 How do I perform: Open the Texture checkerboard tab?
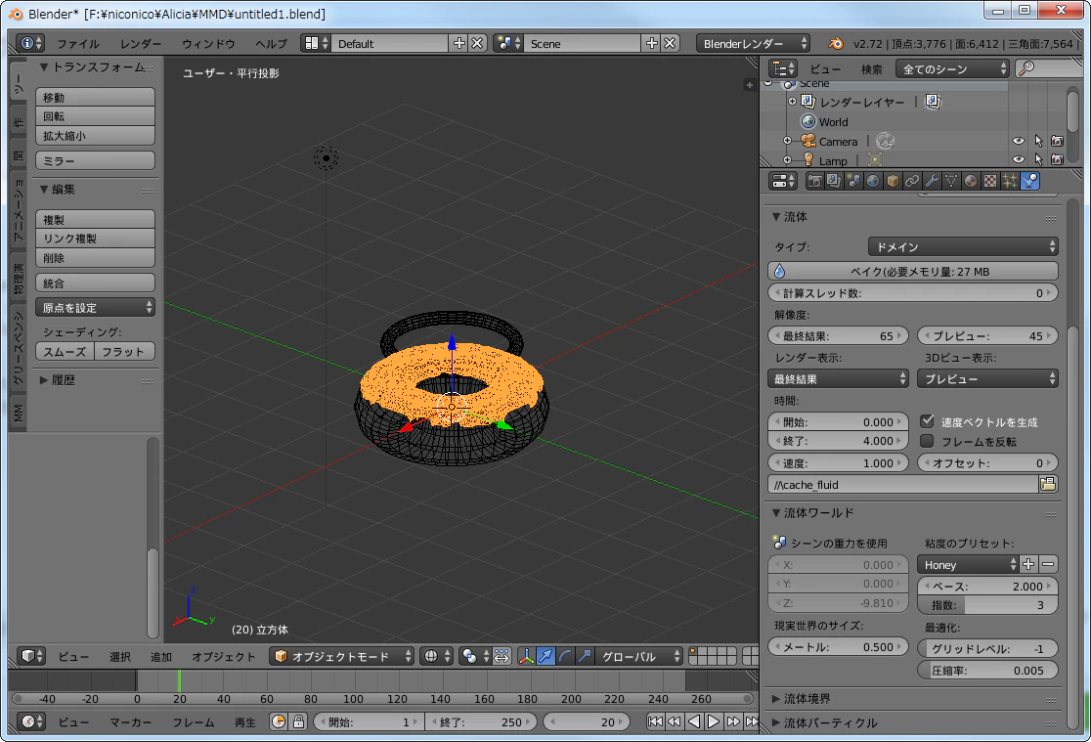(x=989, y=181)
